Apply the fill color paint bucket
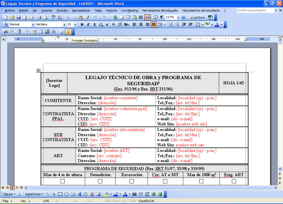Screen dimensions: 283x204 (x=106, y=194)
